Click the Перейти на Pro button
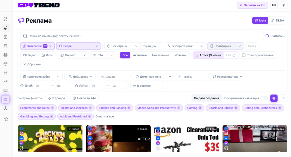 [x=252, y=5]
